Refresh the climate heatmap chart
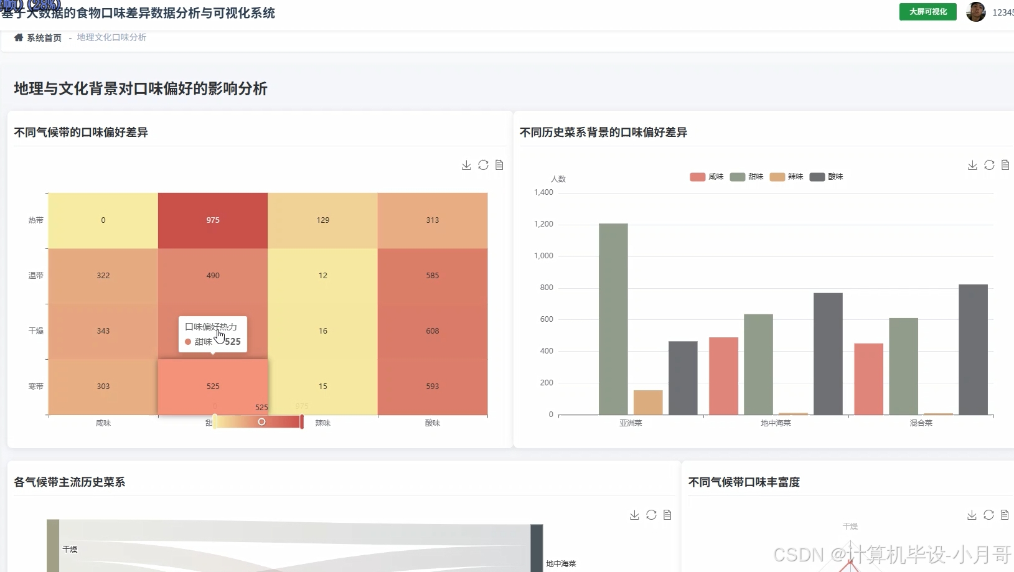 click(x=483, y=165)
